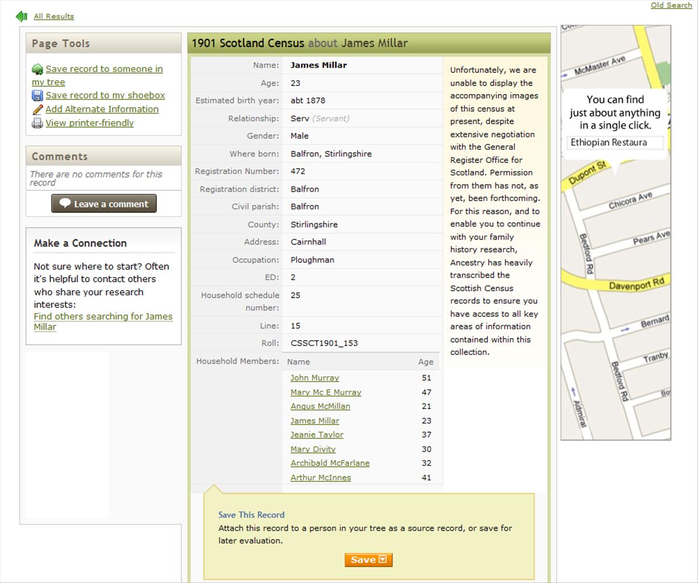Image resolution: width=698 pixels, height=583 pixels.
Task: Click the Name column header in household table
Action: coord(298,362)
